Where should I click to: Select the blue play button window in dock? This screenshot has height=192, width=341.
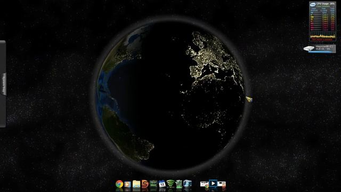pyautogui.click(x=213, y=183)
